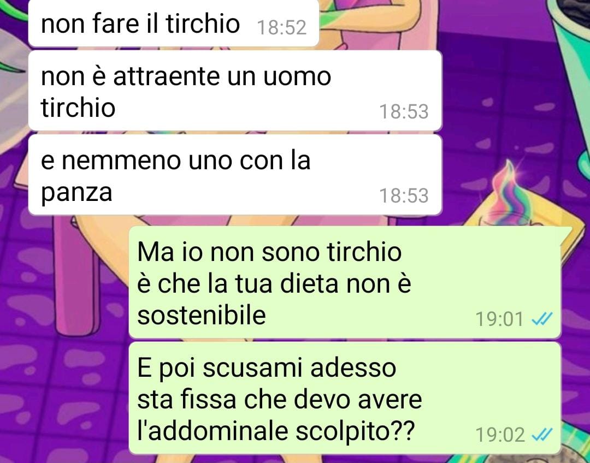The image size is (590, 463).
Task: Select the "non fare il tirchio" message bubble
Action: (x=174, y=23)
